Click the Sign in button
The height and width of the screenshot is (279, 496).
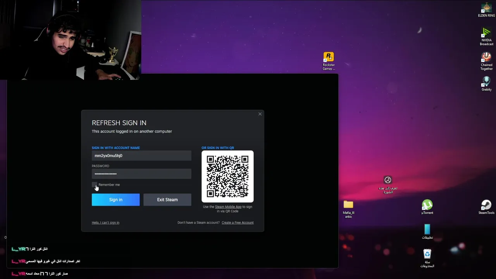point(115,200)
